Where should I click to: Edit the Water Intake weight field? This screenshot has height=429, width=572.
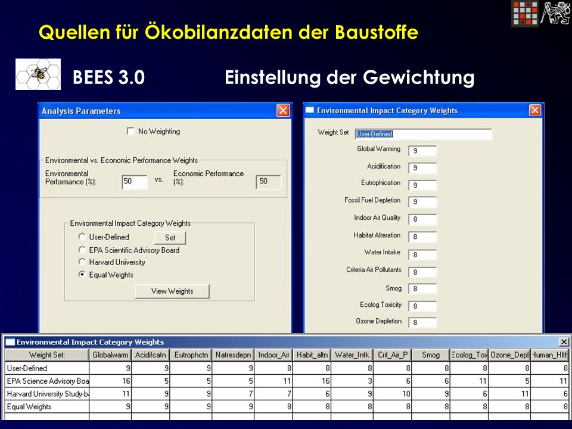[422, 254]
